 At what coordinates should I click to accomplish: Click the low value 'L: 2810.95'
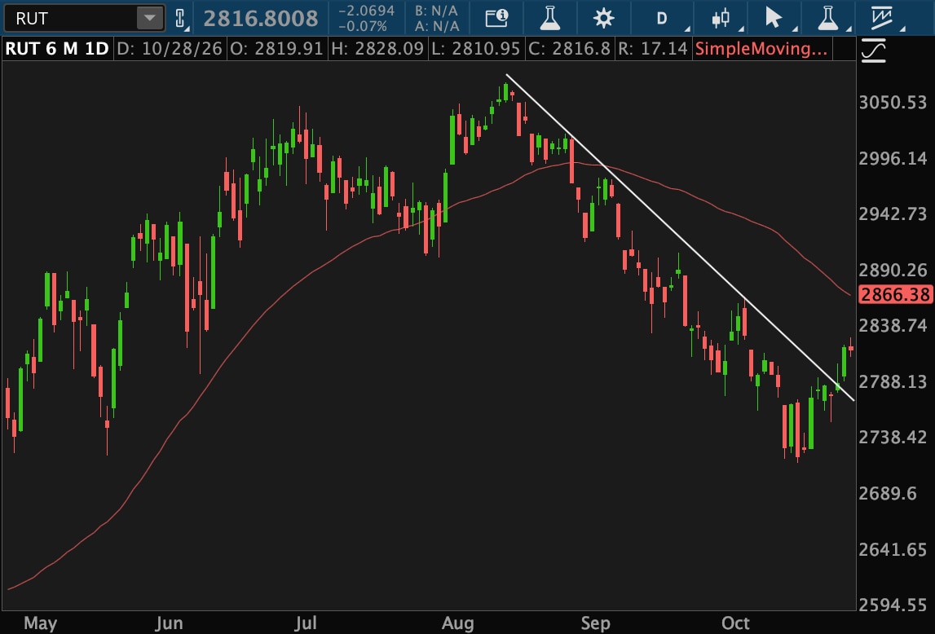point(476,48)
